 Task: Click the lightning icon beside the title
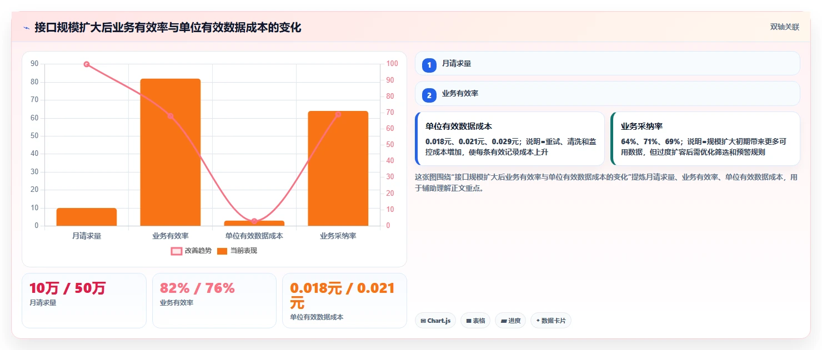click(26, 28)
